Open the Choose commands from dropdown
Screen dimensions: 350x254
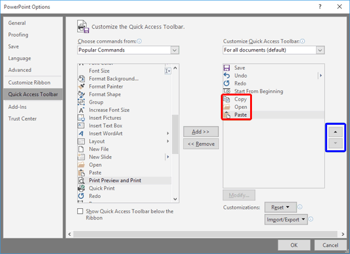pos(175,50)
